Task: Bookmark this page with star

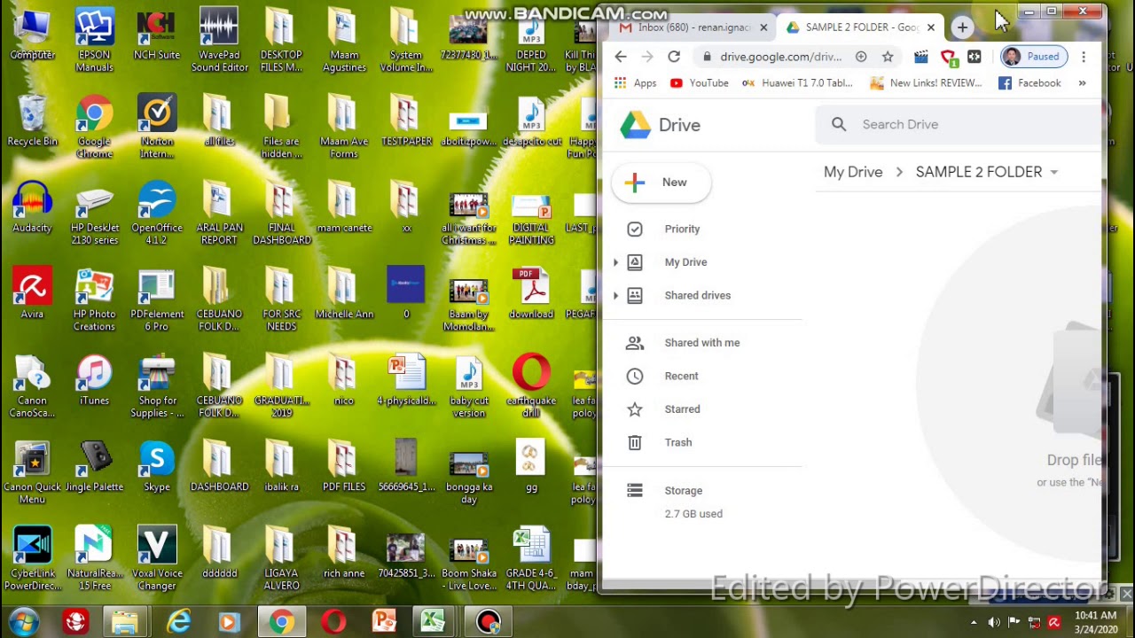Action: pyautogui.click(x=888, y=57)
